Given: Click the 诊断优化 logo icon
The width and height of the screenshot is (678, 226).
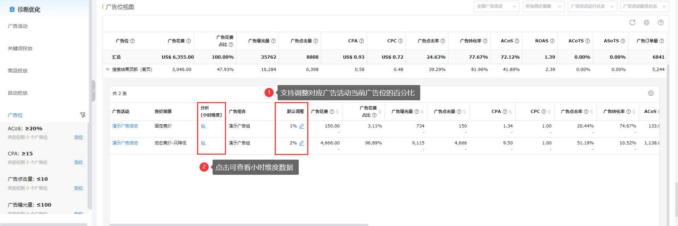Looking at the screenshot, I should click(12, 10).
